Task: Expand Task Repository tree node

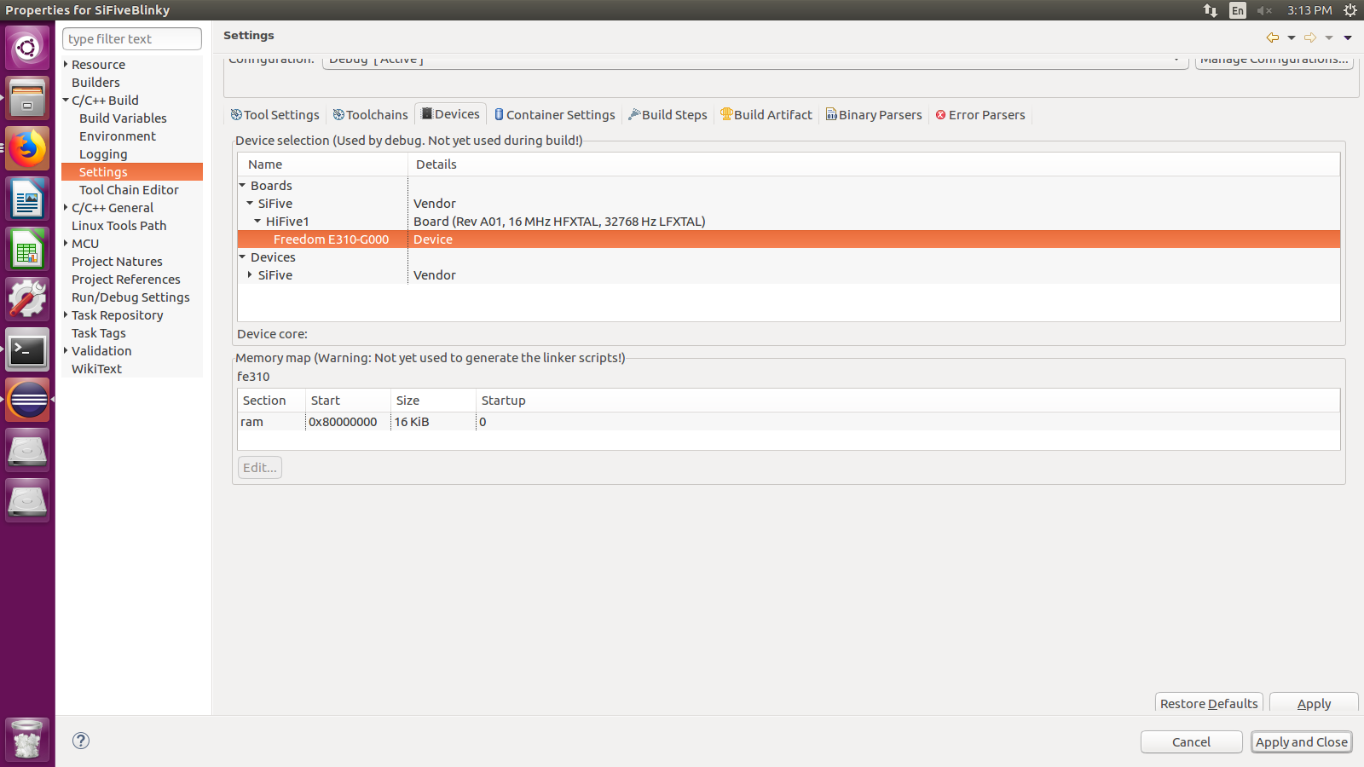Action: pyautogui.click(x=66, y=314)
